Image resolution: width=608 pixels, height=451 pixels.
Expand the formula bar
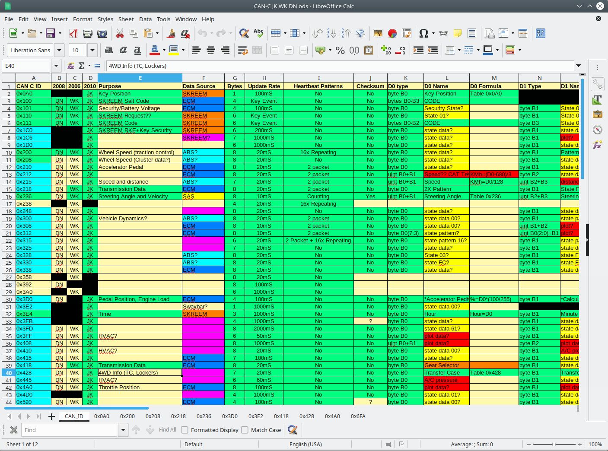(578, 66)
